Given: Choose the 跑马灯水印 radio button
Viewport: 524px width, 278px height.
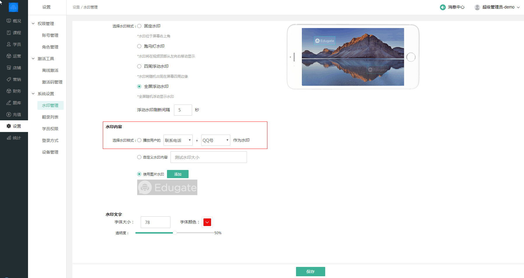Looking at the screenshot, I should pos(139,46).
